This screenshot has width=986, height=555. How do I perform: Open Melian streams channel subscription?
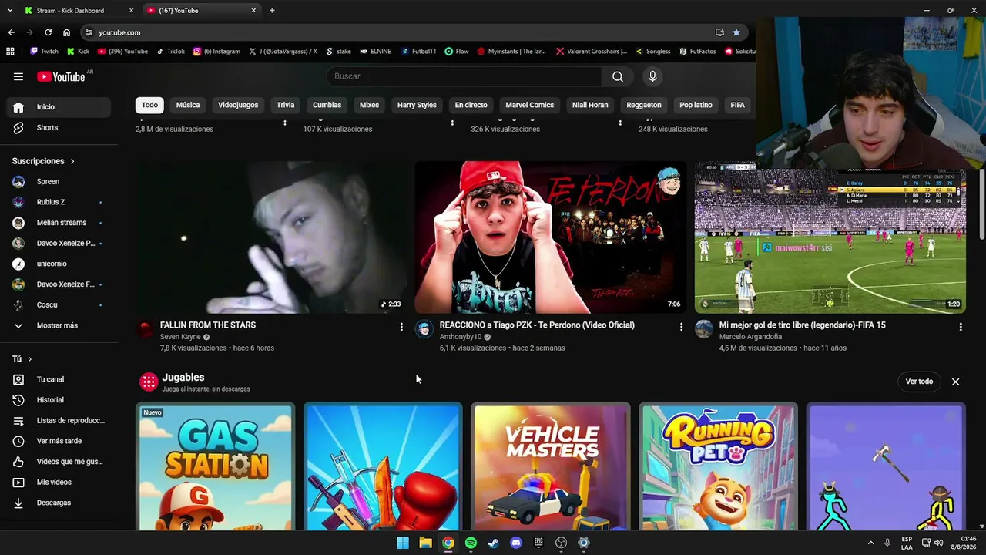[59, 223]
